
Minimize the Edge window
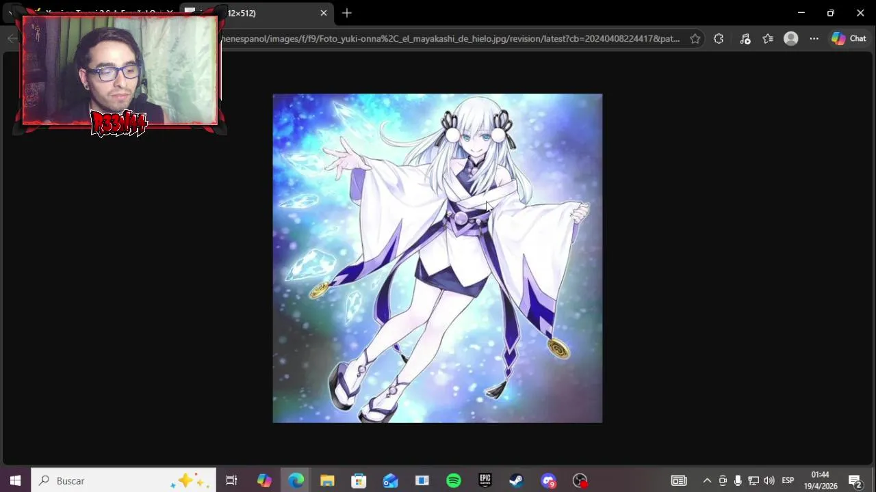(801, 13)
